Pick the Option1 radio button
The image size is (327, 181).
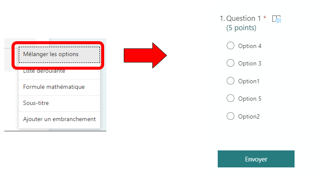point(231,81)
